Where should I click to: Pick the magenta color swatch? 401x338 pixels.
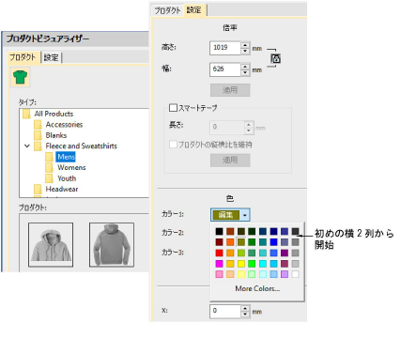click(x=219, y=264)
